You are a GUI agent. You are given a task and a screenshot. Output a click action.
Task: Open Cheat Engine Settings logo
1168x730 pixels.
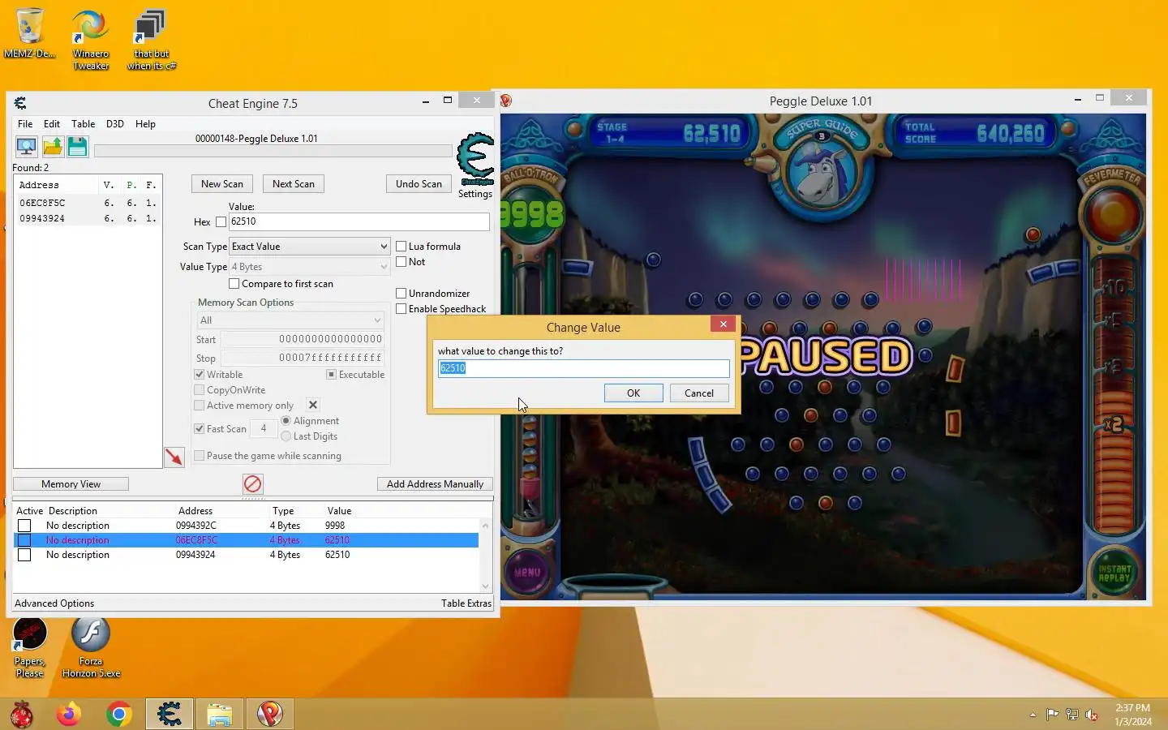click(475, 166)
